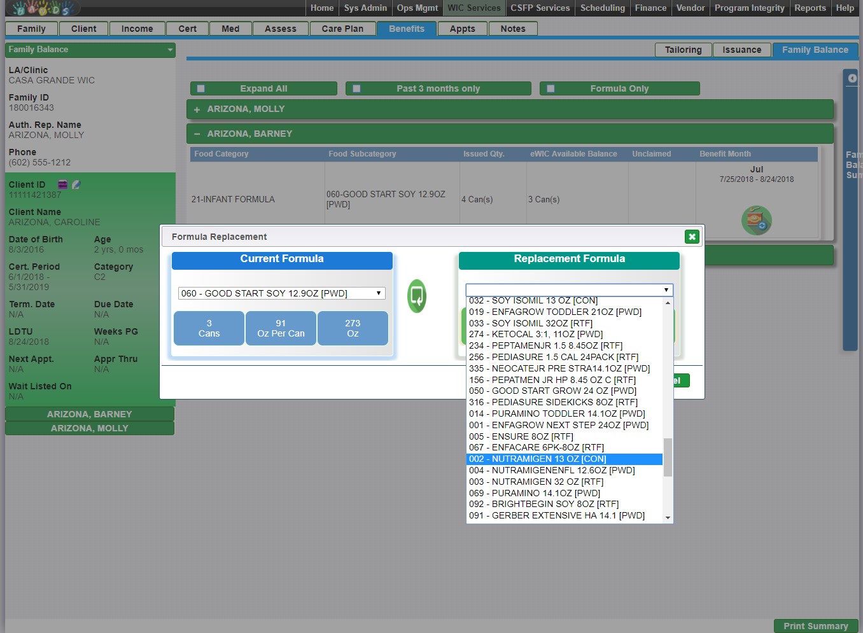Viewport: 863px width, 633px height.
Task: Open the Family Balance sidebar dropdown
Action: coord(170,50)
